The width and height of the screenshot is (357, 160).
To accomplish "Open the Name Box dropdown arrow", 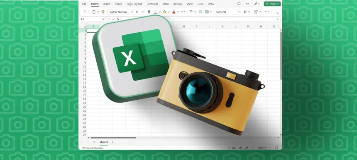I will pyautogui.click(x=103, y=19).
